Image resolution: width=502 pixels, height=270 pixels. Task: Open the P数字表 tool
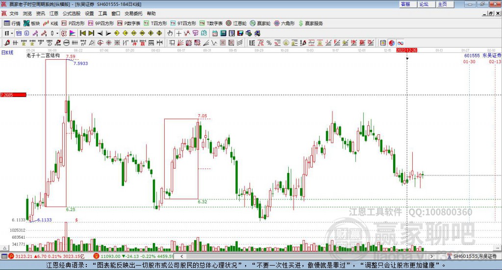[x=129, y=24]
